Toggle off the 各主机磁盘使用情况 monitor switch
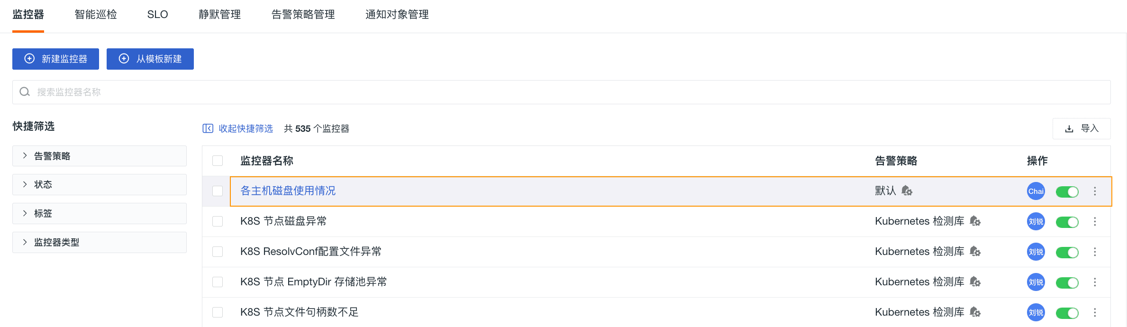1127x327 pixels. pos(1067,191)
